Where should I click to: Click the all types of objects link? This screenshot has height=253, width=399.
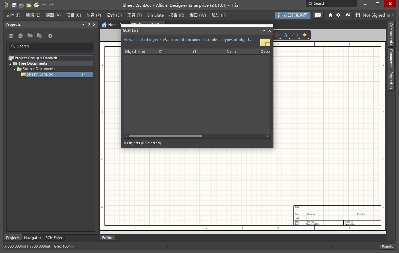coord(235,40)
